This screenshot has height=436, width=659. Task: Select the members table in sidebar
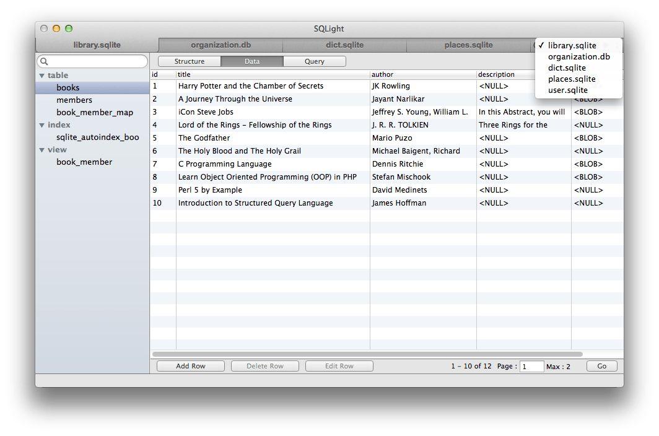click(74, 100)
